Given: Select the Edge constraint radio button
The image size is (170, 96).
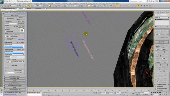Looking at the screenshot, I should point(162,48).
